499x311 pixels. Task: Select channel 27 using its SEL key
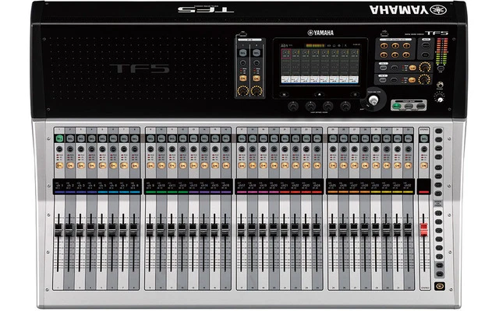[x=354, y=138]
